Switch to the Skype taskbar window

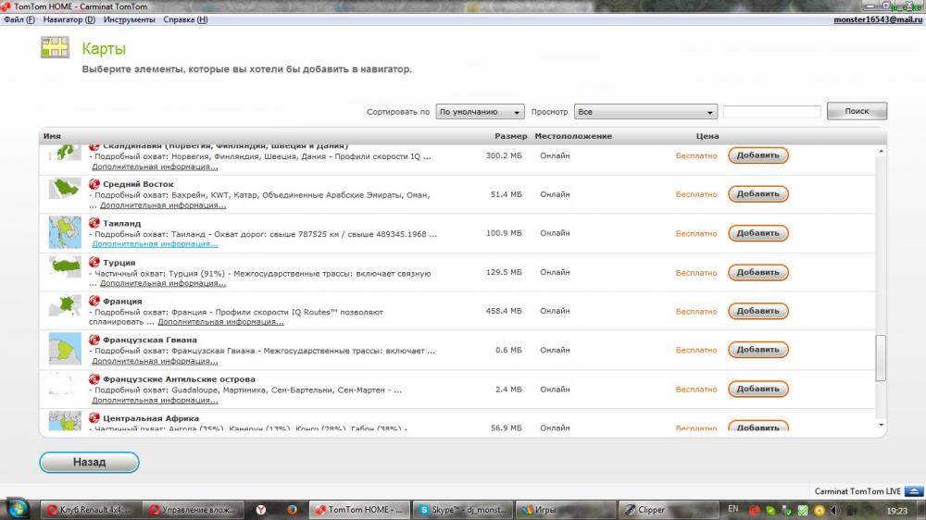pos(463,510)
